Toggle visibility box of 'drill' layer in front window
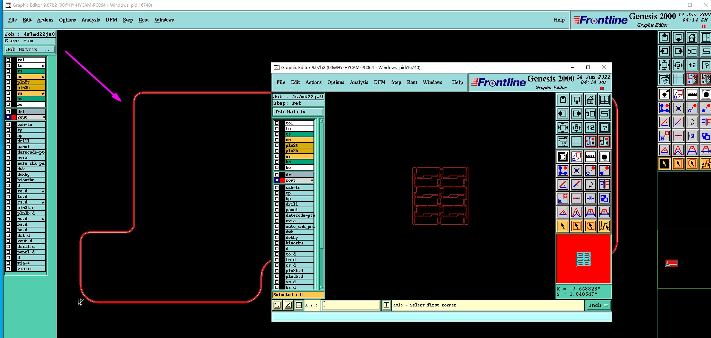The image size is (711, 338). click(x=277, y=204)
